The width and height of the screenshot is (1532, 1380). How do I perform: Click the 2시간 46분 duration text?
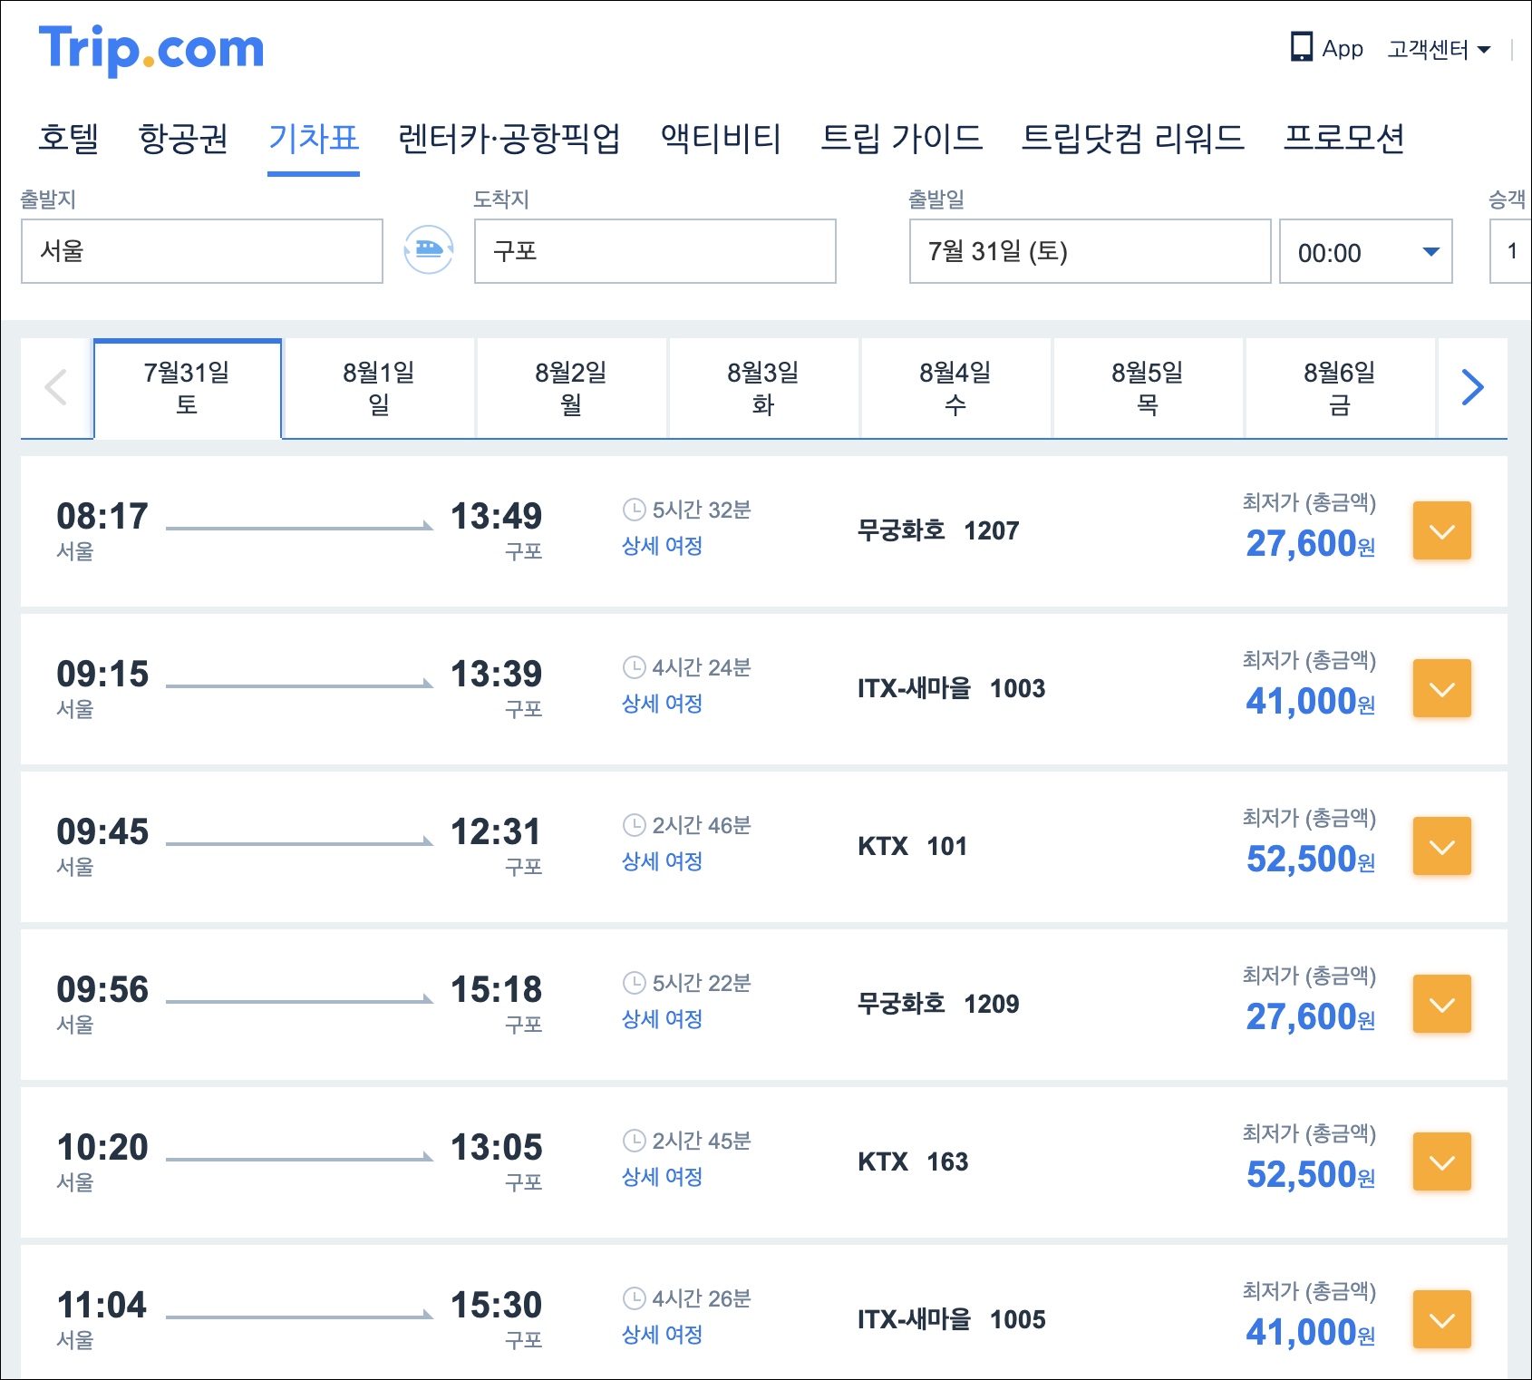[702, 825]
